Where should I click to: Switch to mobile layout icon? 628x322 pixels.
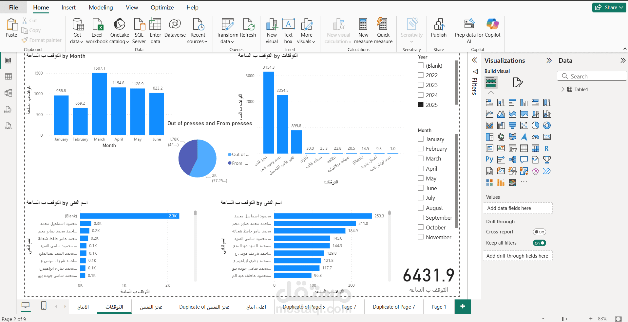click(44, 306)
